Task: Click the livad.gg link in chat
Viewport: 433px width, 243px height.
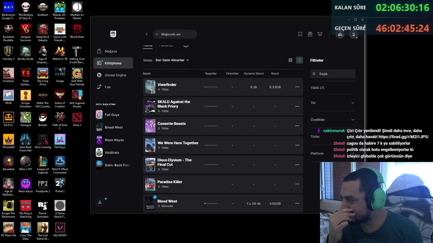Action: 404,137
